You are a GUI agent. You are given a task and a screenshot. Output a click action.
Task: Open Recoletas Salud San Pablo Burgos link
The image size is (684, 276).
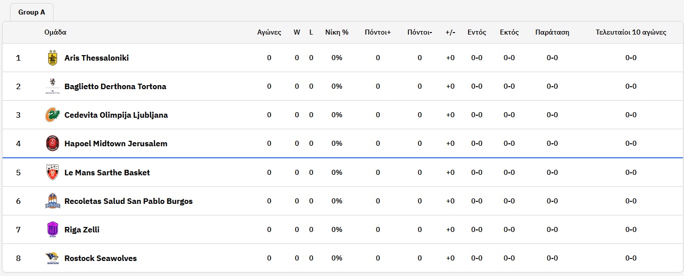[x=129, y=201]
